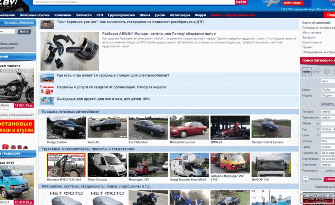Viewport: 335px width, 205px height.
Task: Open Форум menu item
Action: click(201, 15)
